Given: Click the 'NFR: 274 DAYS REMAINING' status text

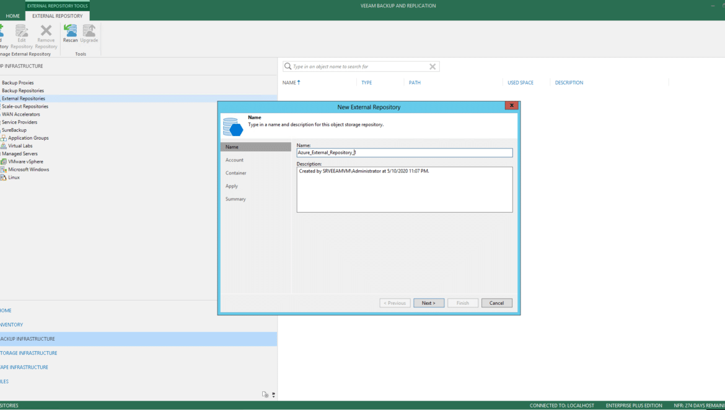Looking at the screenshot, I should coord(699,406).
